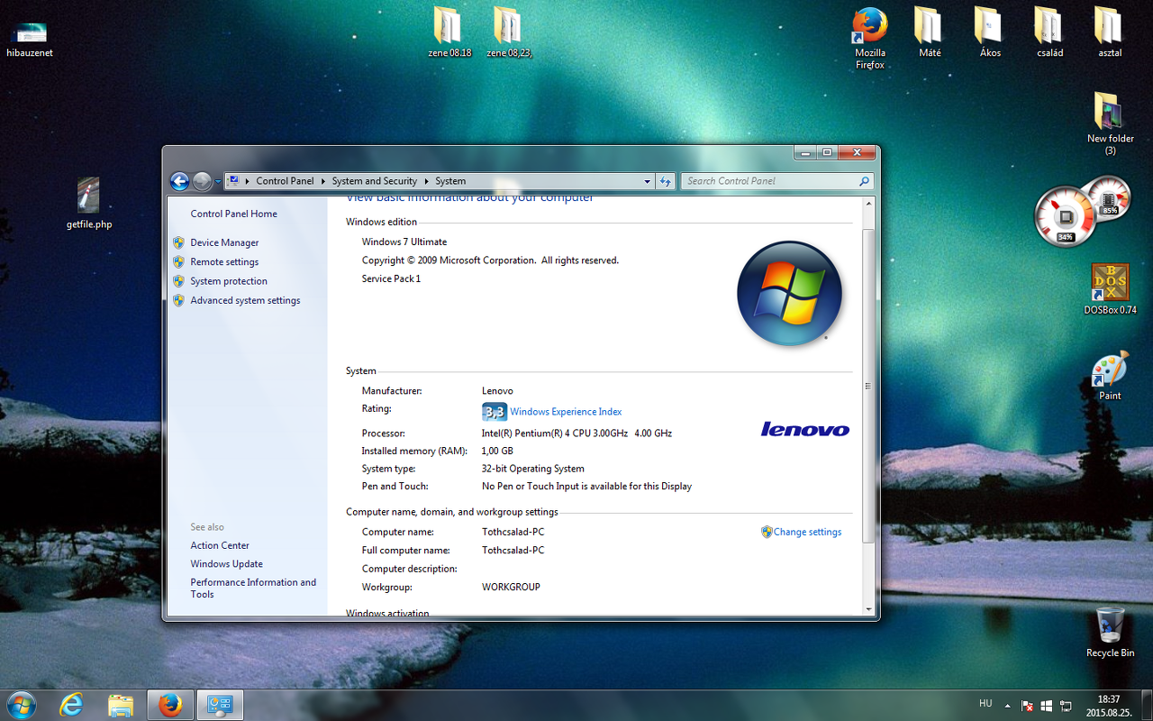Open Performance Information and Tools link
1153x721 pixels.
(253, 589)
